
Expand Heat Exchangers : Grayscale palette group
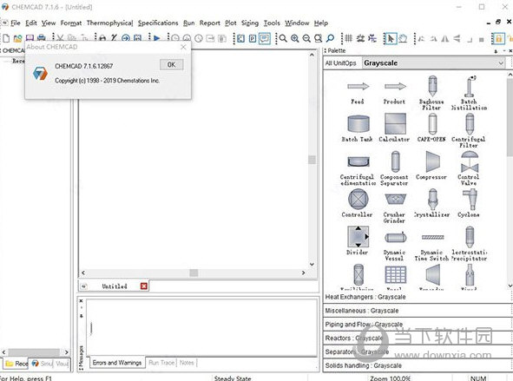[418, 297]
